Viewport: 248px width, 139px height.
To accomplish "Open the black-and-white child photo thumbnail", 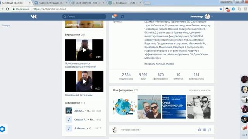I will [199, 107].
